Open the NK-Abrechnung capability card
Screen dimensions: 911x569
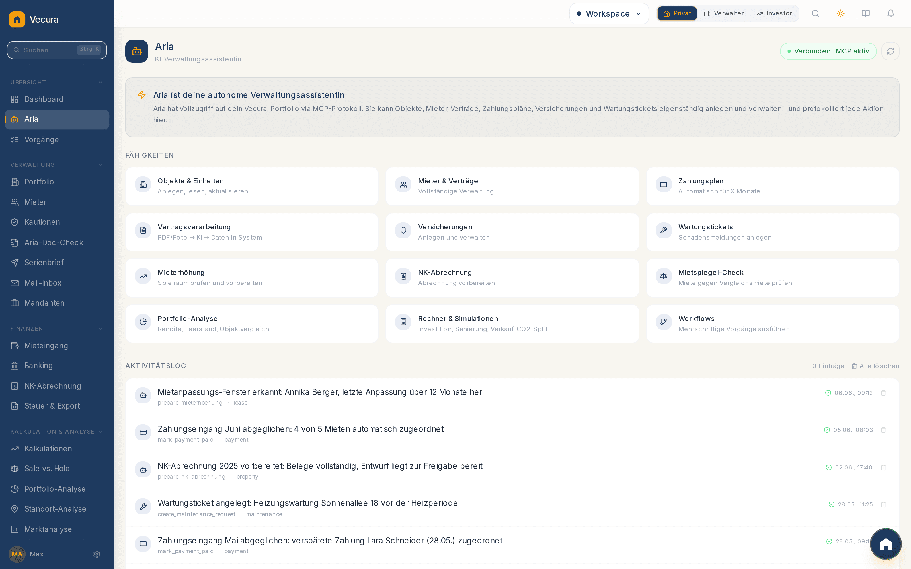(512, 278)
